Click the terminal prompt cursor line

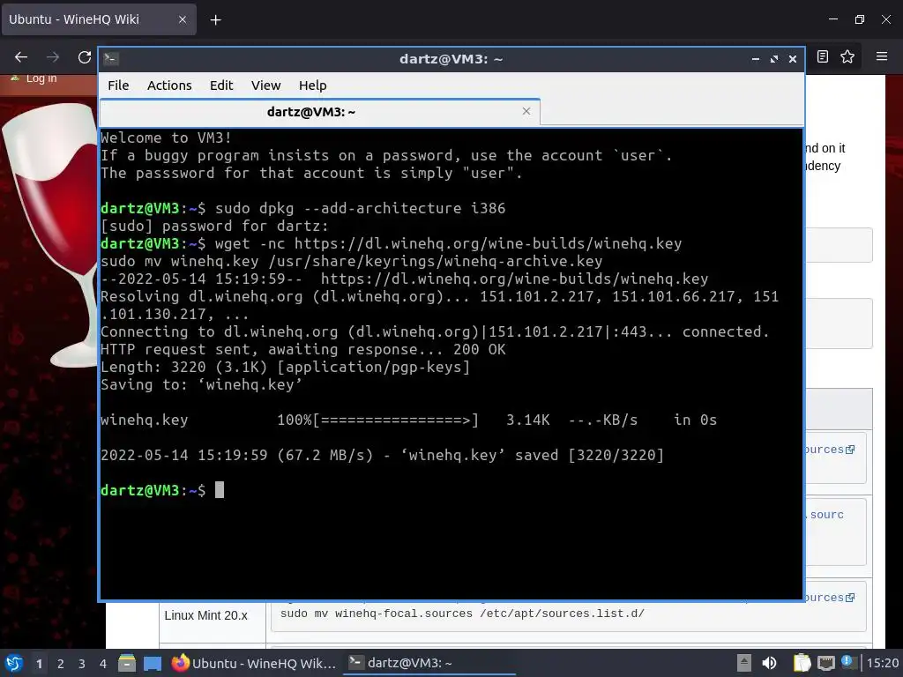point(162,490)
